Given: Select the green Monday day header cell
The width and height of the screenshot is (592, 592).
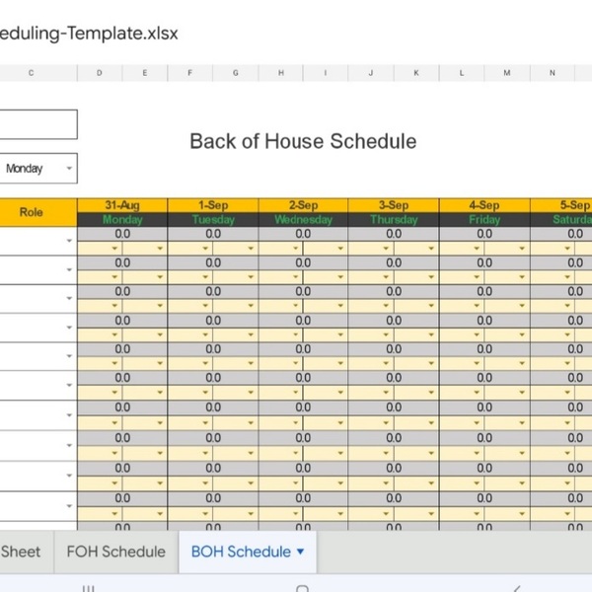Looking at the screenshot, I should [122, 220].
